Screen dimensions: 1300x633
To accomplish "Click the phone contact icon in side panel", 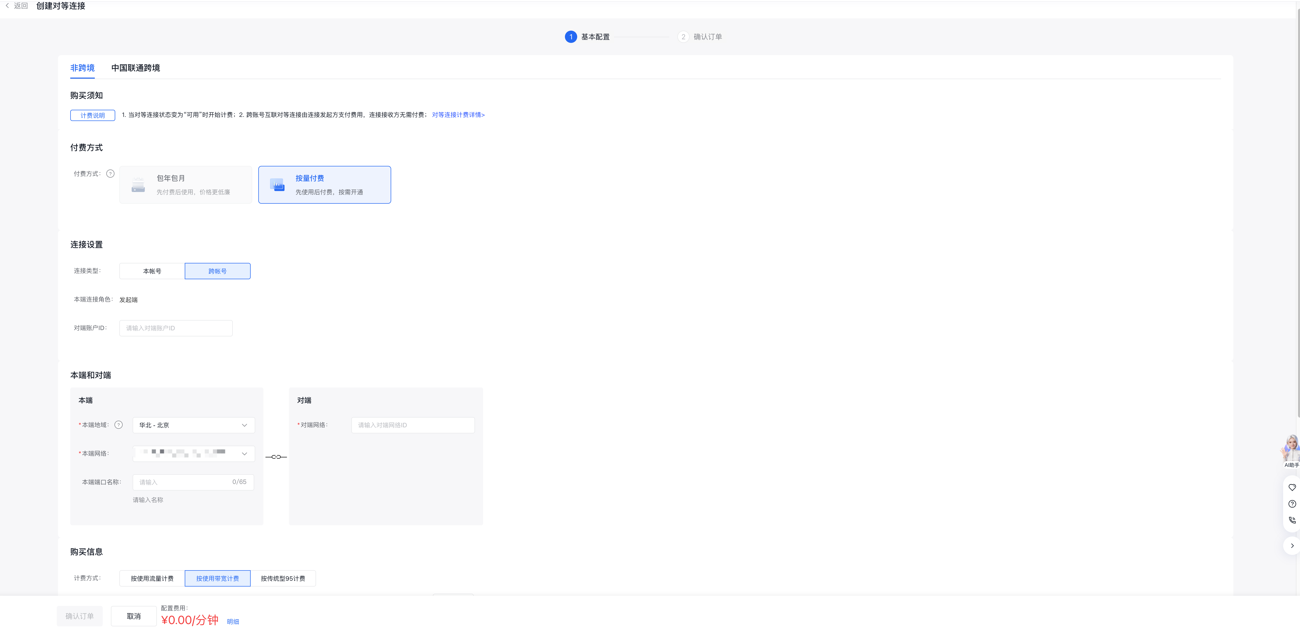I will point(1292,520).
